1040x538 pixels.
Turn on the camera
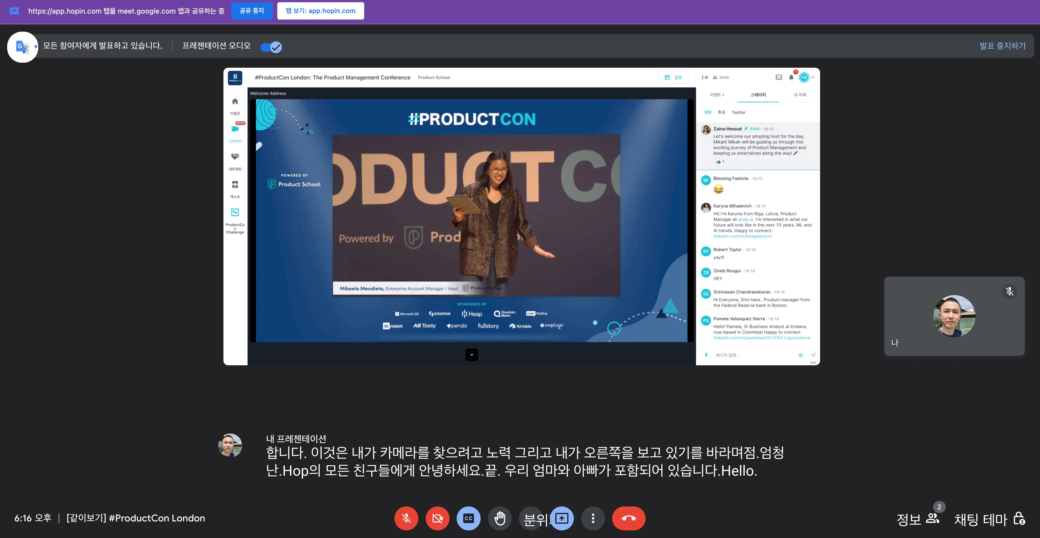437,518
